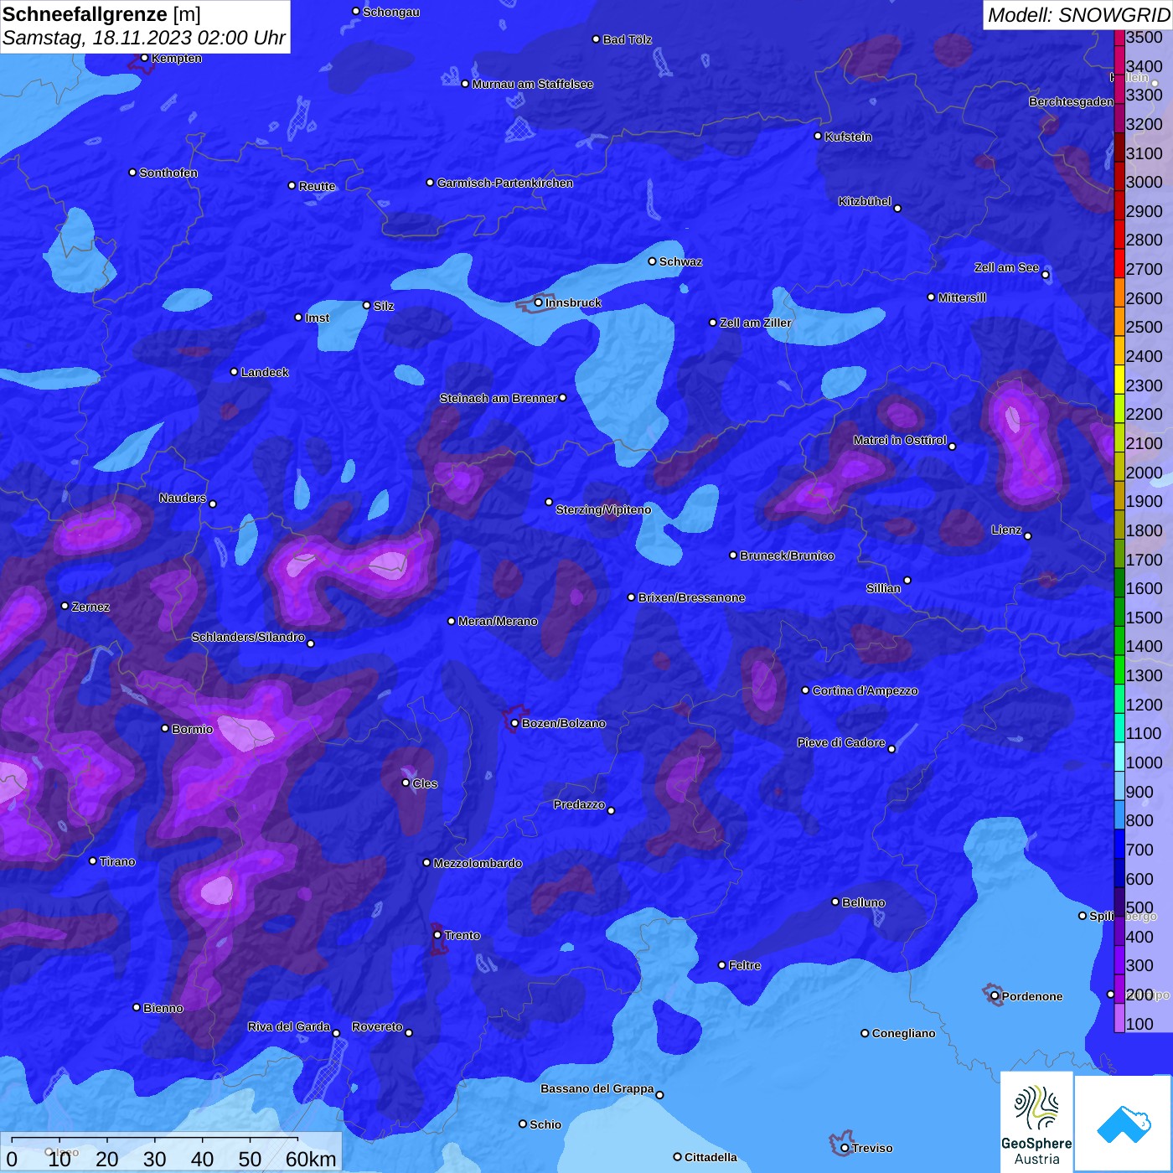Click the Lienz location dot
Viewport: 1173px width, 1173px height.
click(x=1028, y=535)
